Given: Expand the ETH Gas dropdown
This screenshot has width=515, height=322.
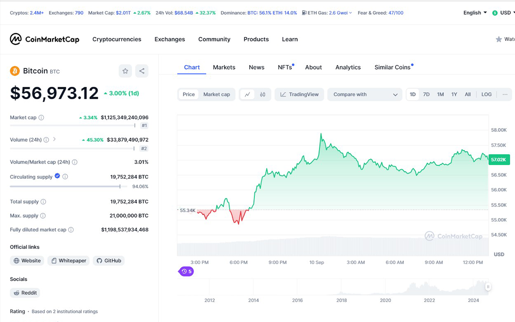Looking at the screenshot, I should click(x=350, y=13).
